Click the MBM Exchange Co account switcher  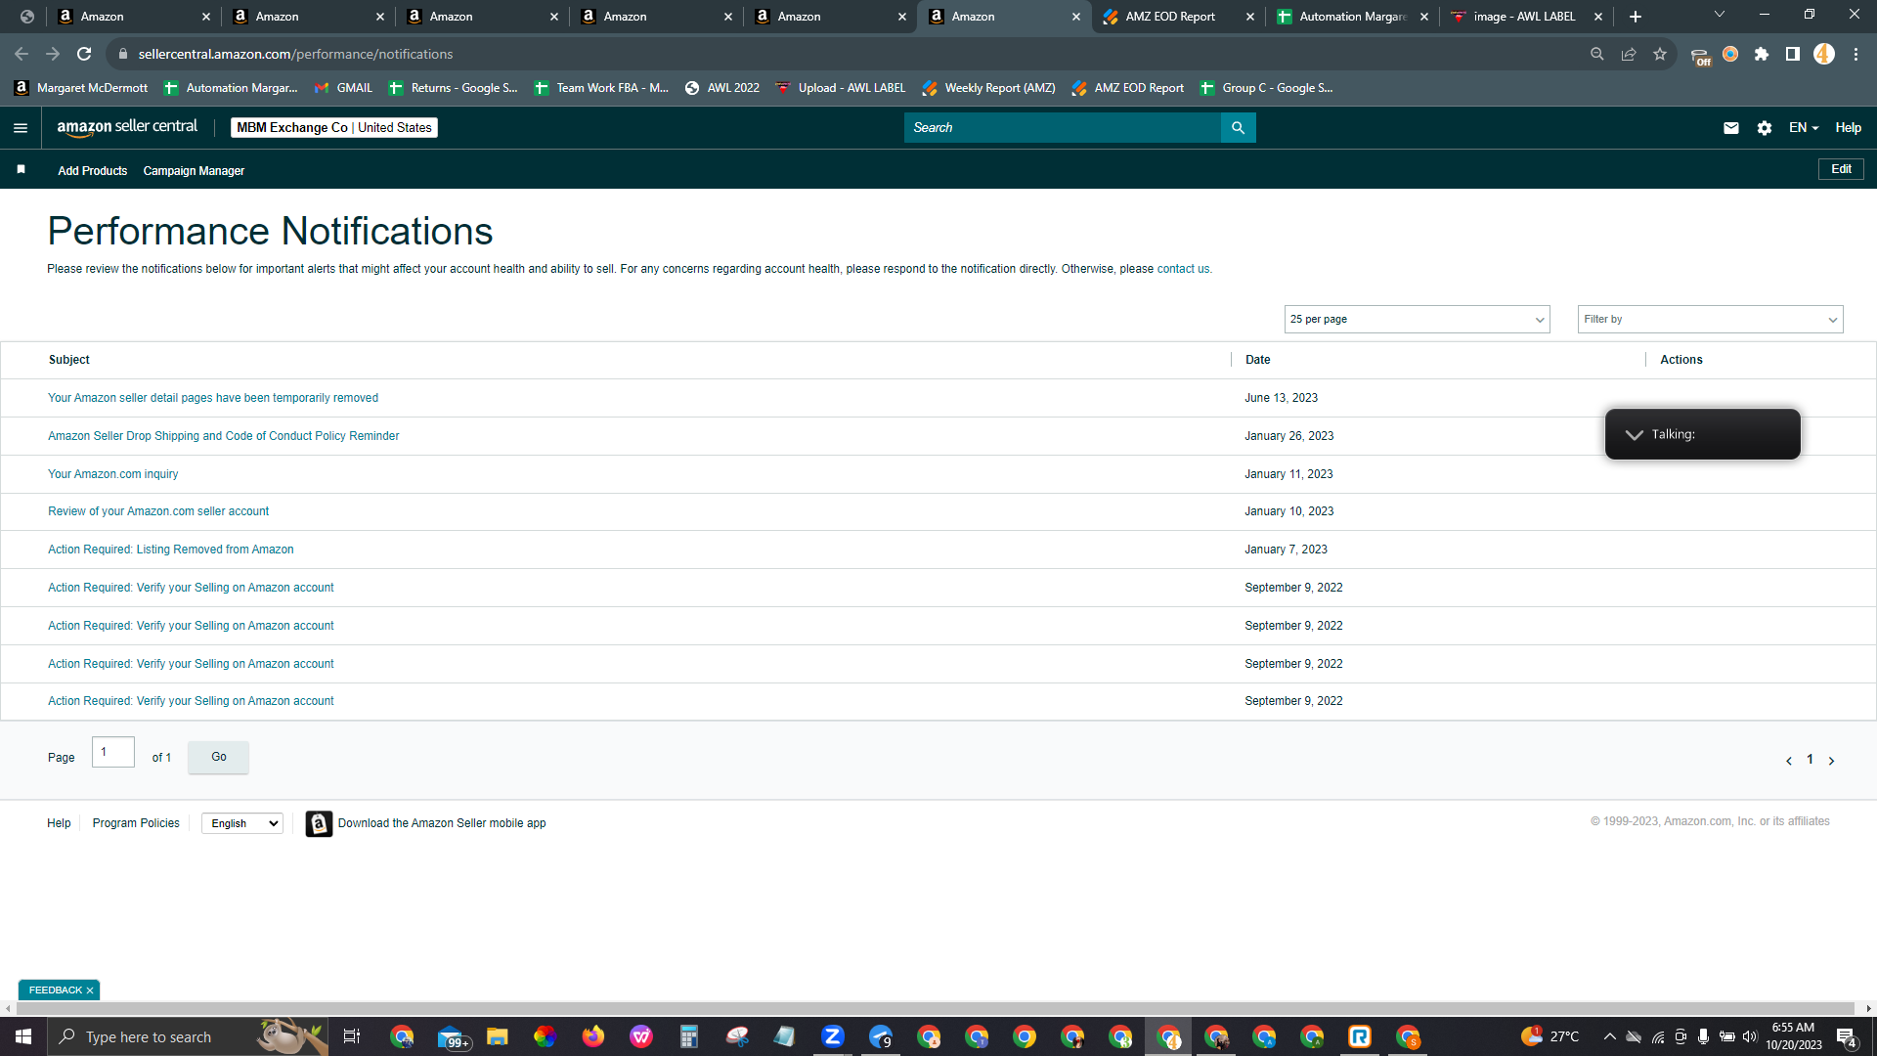pyautogui.click(x=334, y=128)
